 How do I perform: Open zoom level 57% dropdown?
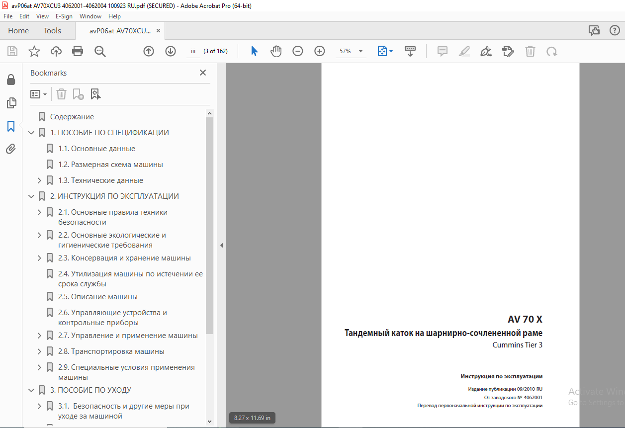point(360,51)
